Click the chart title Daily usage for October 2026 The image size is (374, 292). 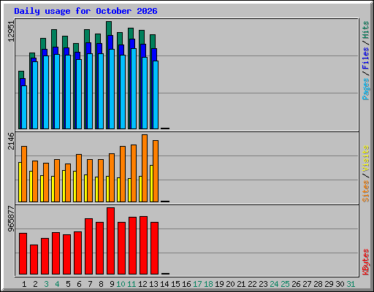tap(85, 11)
